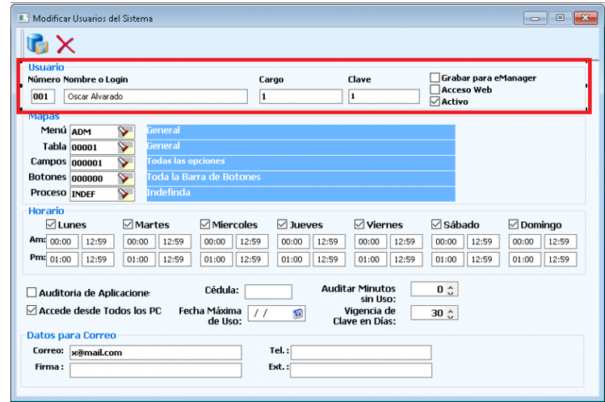Viewport: 605px width, 402px height.
Task: Open lookup icon beside Menú field
Action: click(x=124, y=132)
